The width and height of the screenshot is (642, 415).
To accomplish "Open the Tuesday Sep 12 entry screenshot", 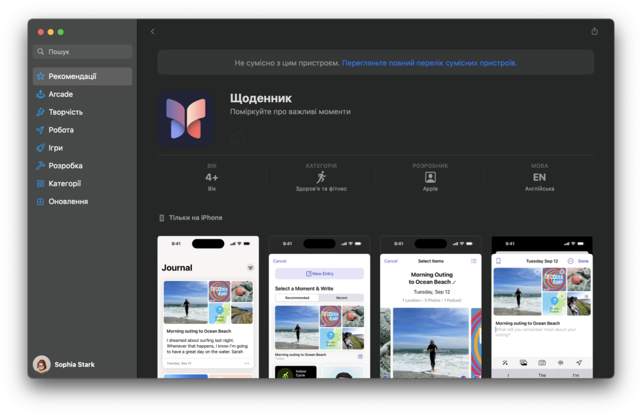I will pyautogui.click(x=542, y=307).
